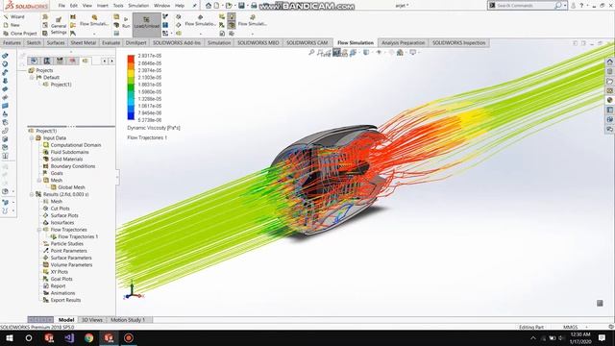This screenshot has height=346, width=615.
Task: Click the legend maximum value 2.9317e-05
Action: pyautogui.click(x=150, y=56)
